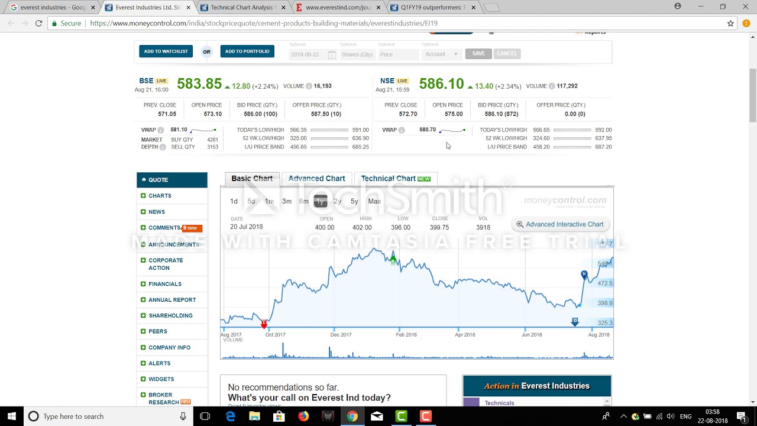This screenshot has height=426, width=757.
Task: Open the Camtasia recorder taskbar icon
Action: tap(425, 417)
